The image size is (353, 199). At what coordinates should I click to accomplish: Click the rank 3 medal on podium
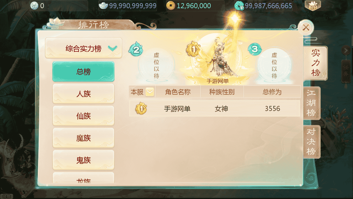tap(255, 49)
